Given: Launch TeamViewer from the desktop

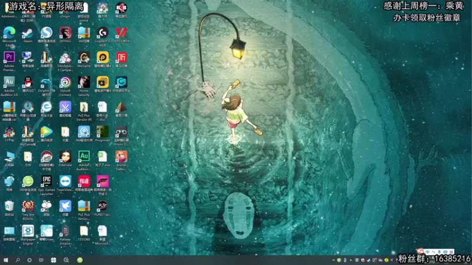Looking at the screenshot, I should (x=65, y=181).
